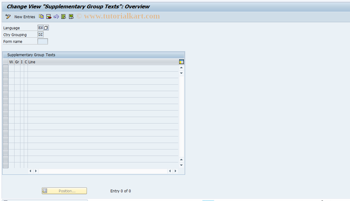Click the scroll-down arrow just below the top scroll-up arrow
The width and height of the screenshot is (350, 201).
coord(181,73)
